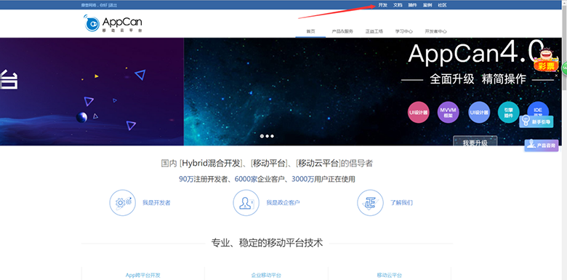Open the 了解我们 text link
Viewport: 567px width, 280px height.
pyautogui.click(x=401, y=203)
